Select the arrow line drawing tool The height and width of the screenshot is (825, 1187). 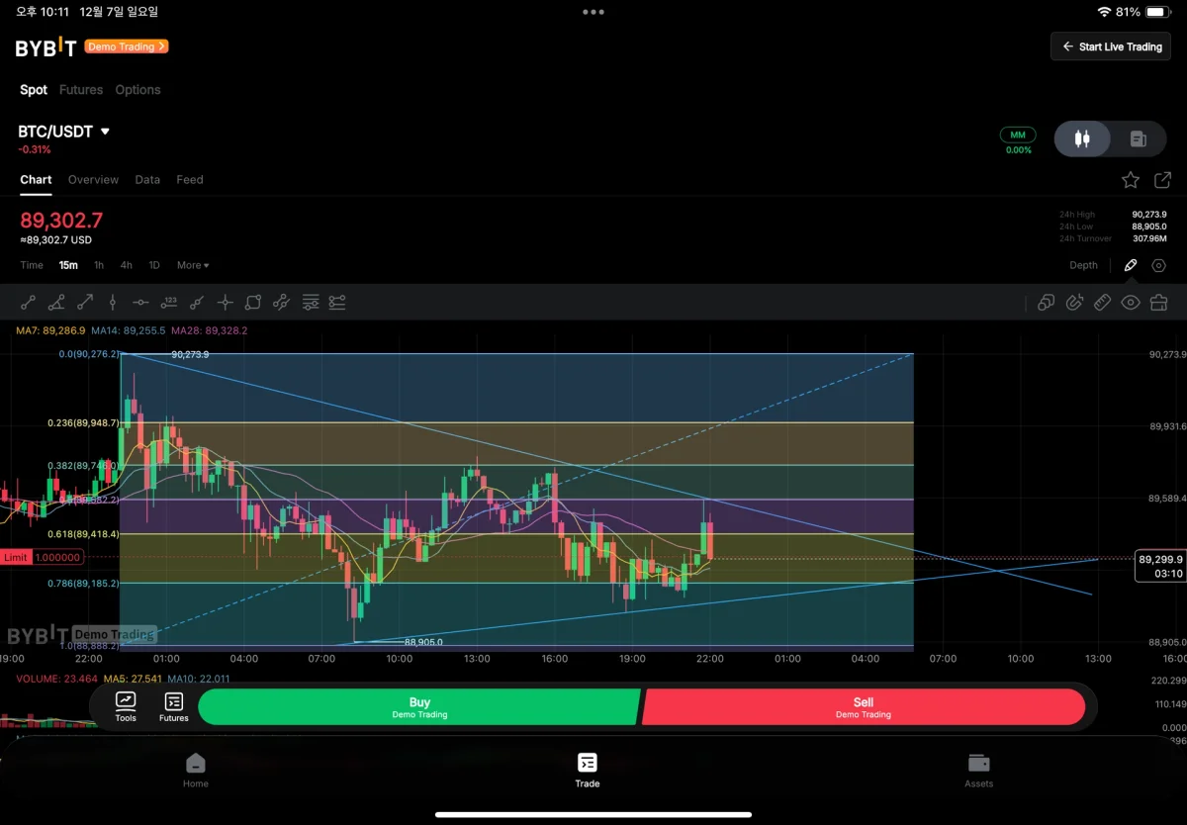(85, 303)
